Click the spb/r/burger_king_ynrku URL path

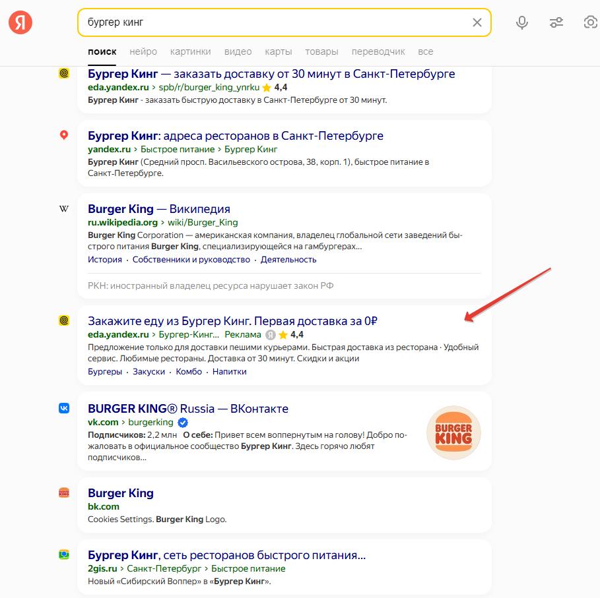209,88
